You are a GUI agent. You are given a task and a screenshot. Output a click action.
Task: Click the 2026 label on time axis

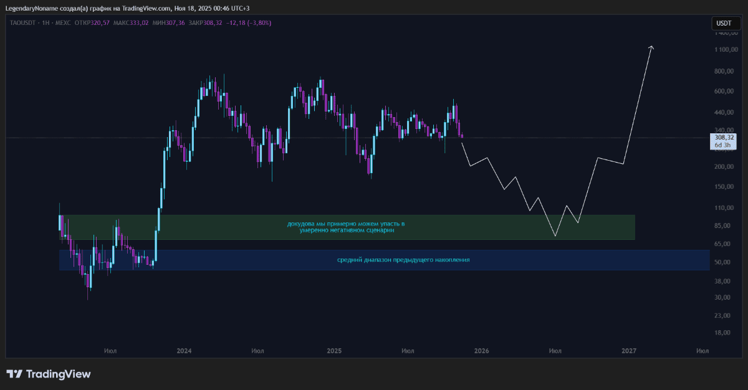481,351
